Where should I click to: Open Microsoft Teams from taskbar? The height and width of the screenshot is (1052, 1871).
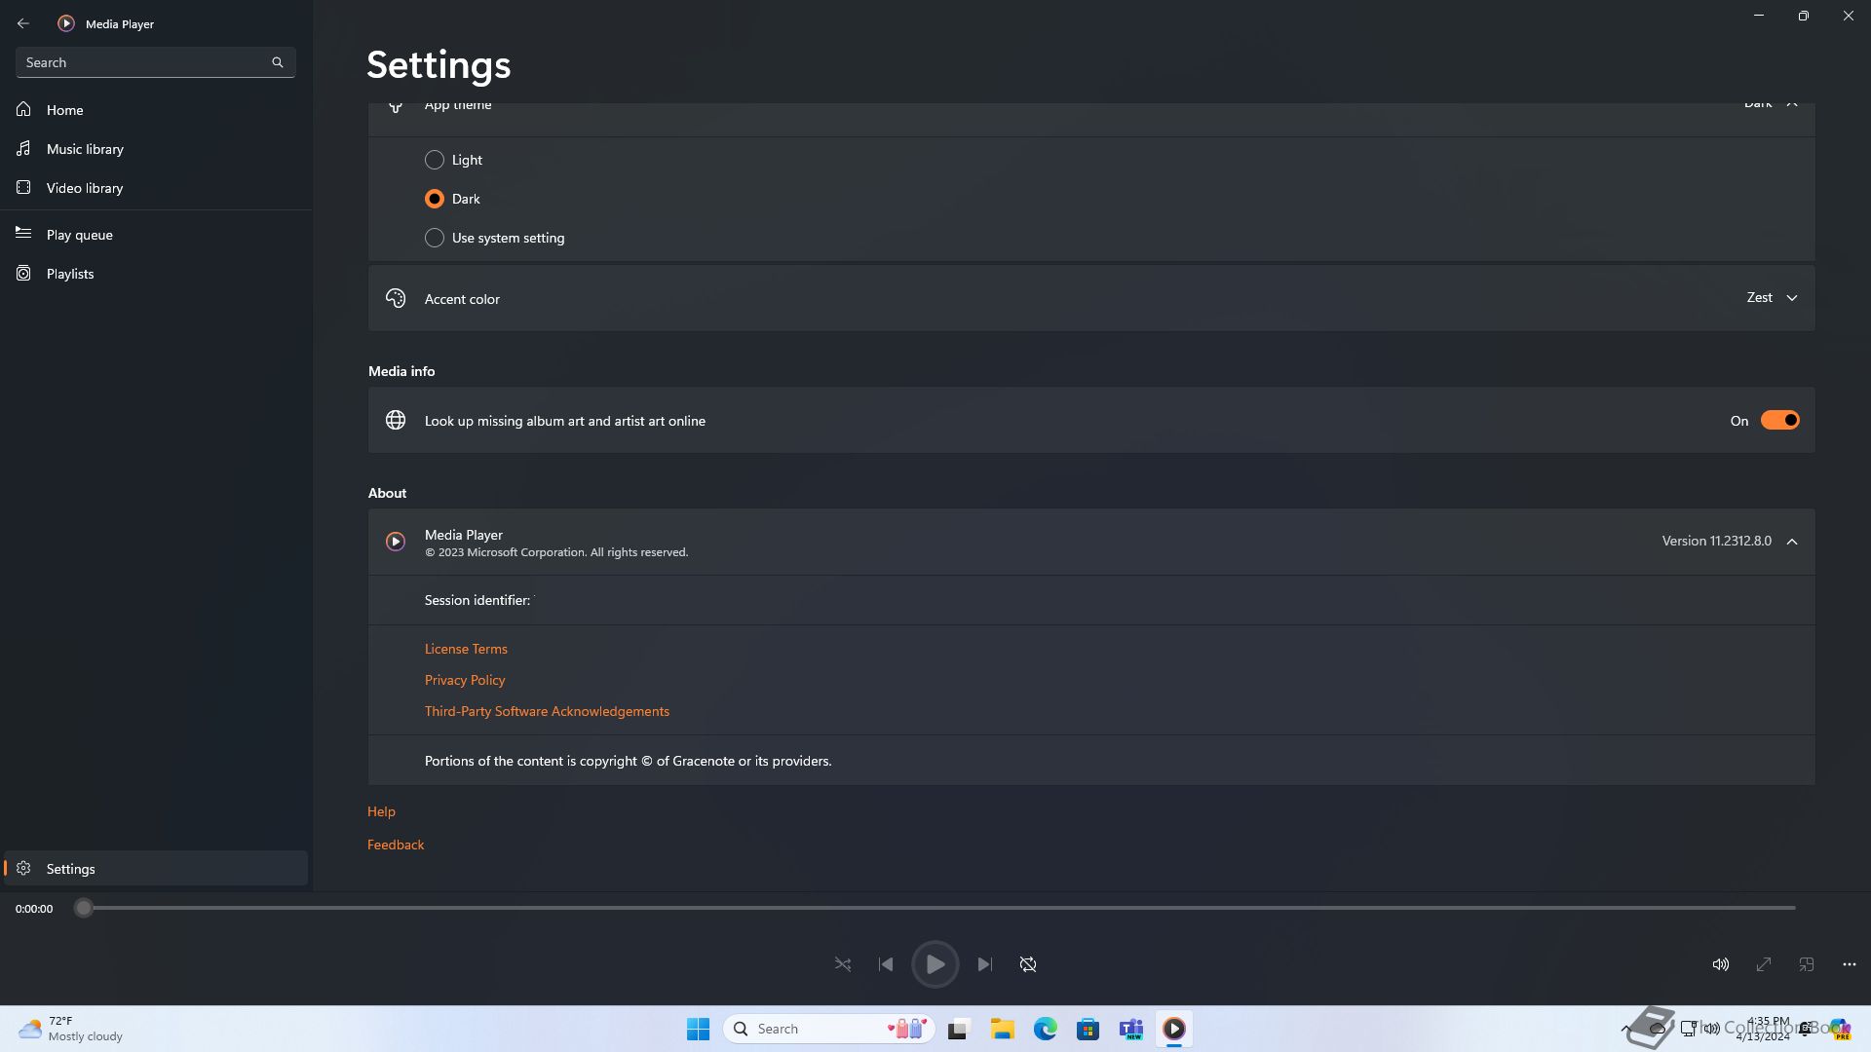pyautogui.click(x=1131, y=1029)
